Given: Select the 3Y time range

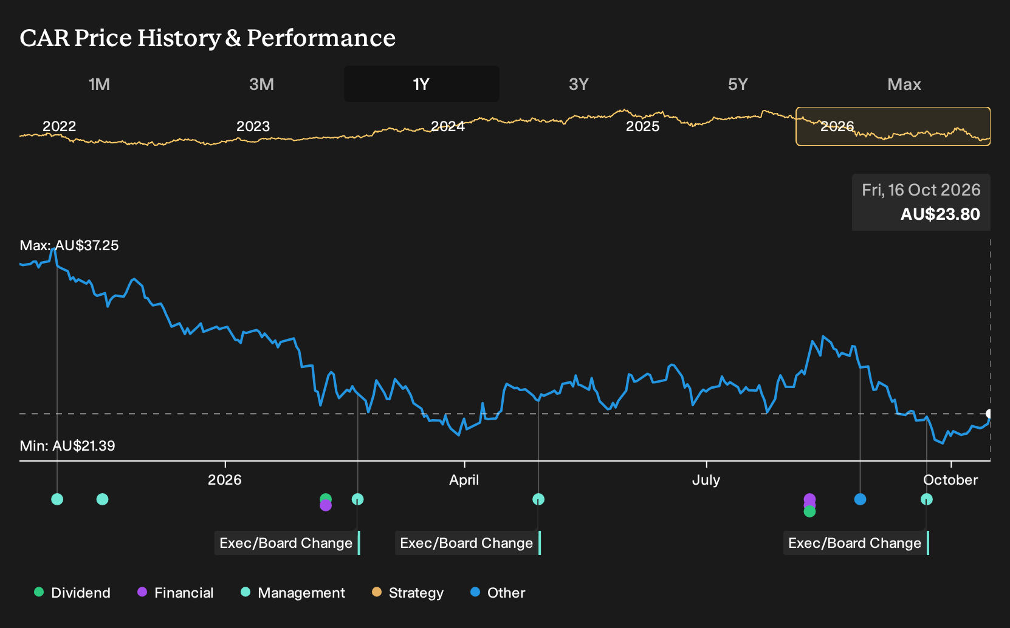Looking at the screenshot, I should click(x=579, y=84).
